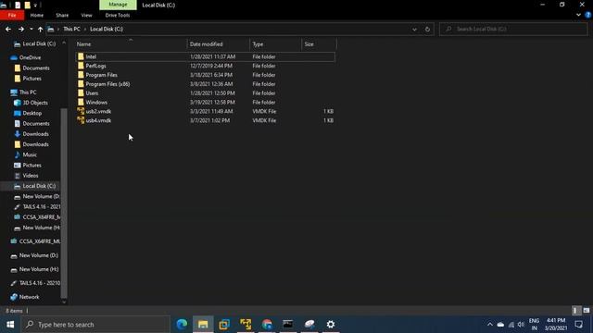Screen dimensions: 593x333
Task: Click the taskbar search box
Action: point(95,325)
